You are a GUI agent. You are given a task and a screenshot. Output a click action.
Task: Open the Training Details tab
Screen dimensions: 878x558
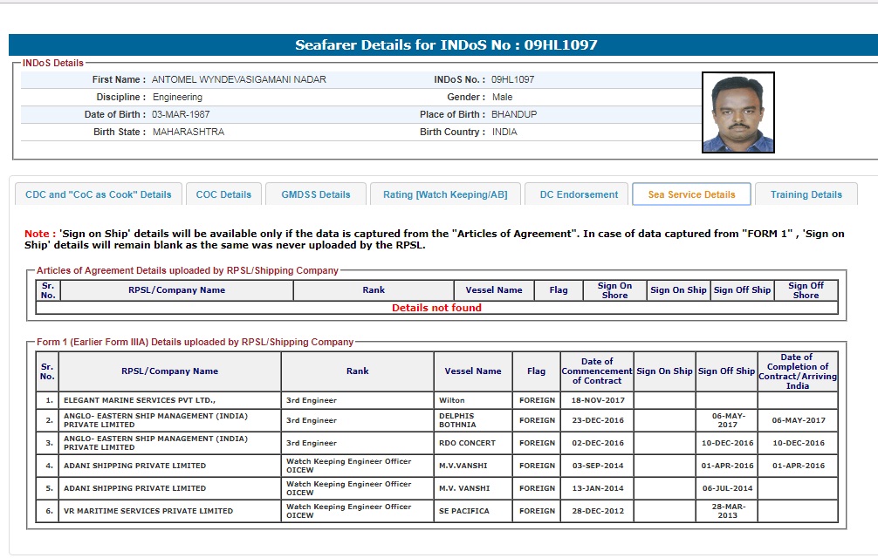[806, 194]
